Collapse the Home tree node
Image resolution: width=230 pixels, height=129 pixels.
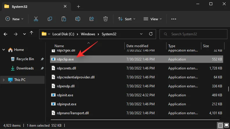click(4, 50)
